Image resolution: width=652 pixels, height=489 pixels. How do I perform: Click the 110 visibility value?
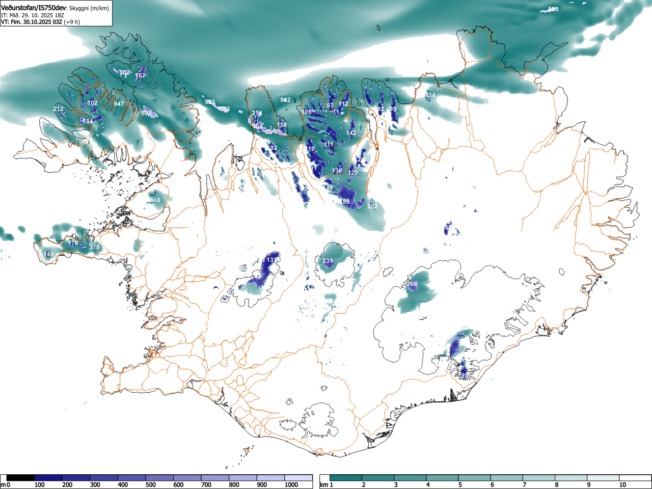310,149
